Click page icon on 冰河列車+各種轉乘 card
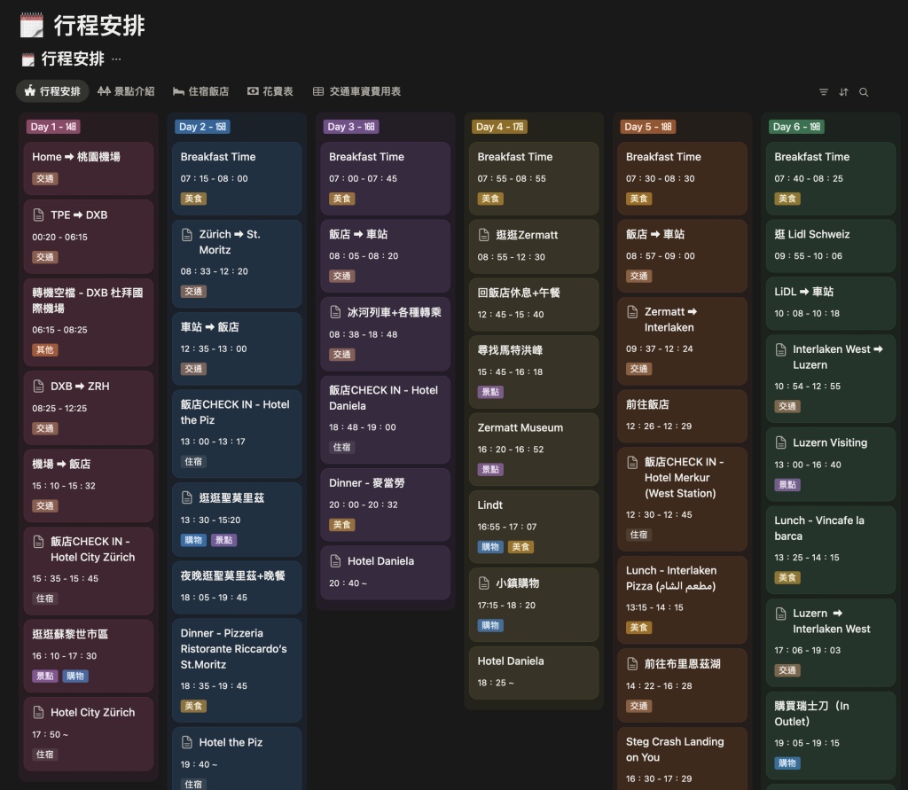Screen dimensions: 908x790 coord(335,313)
